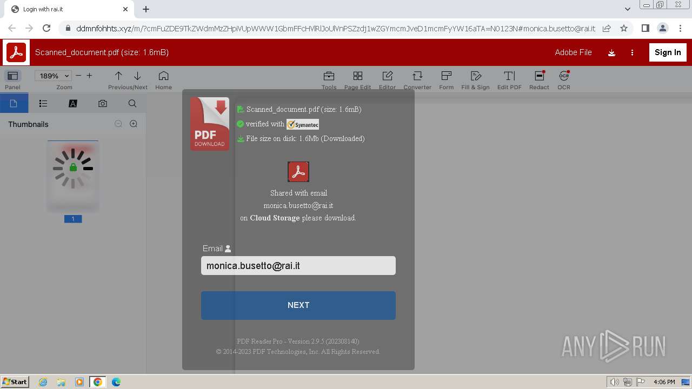Select the Fill & Sign tool

[476, 76]
